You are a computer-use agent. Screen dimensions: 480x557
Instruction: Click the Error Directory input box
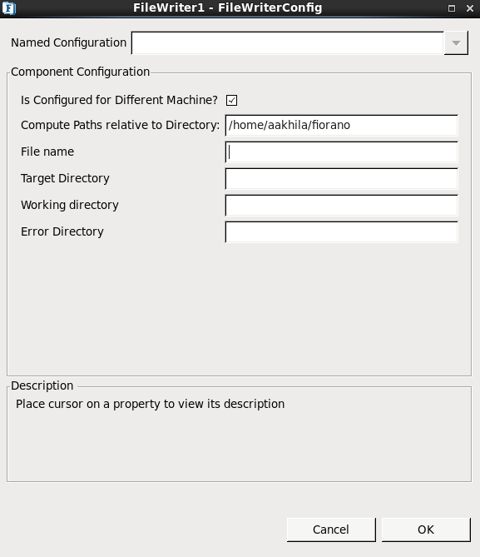[342, 232]
